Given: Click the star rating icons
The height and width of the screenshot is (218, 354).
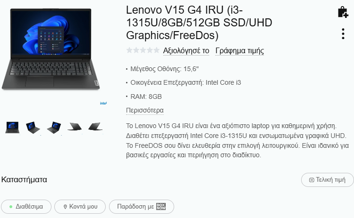Looking at the screenshot, I should click(x=143, y=50).
